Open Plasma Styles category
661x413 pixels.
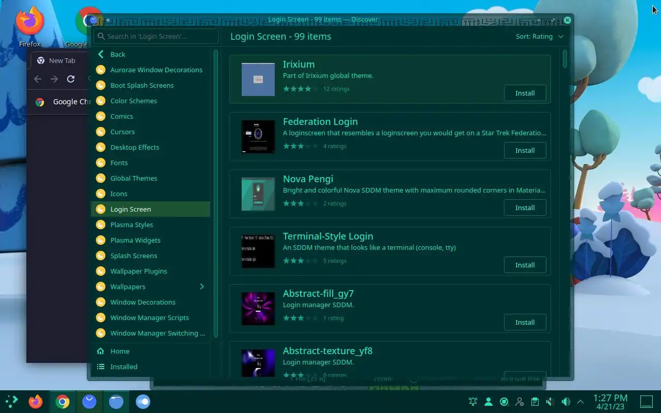[x=150, y=225]
